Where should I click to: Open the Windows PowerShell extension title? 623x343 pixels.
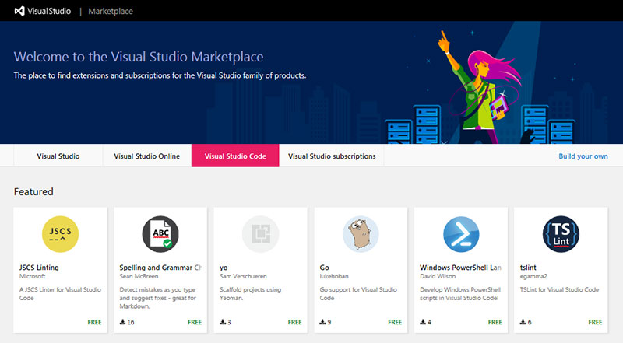459,268
